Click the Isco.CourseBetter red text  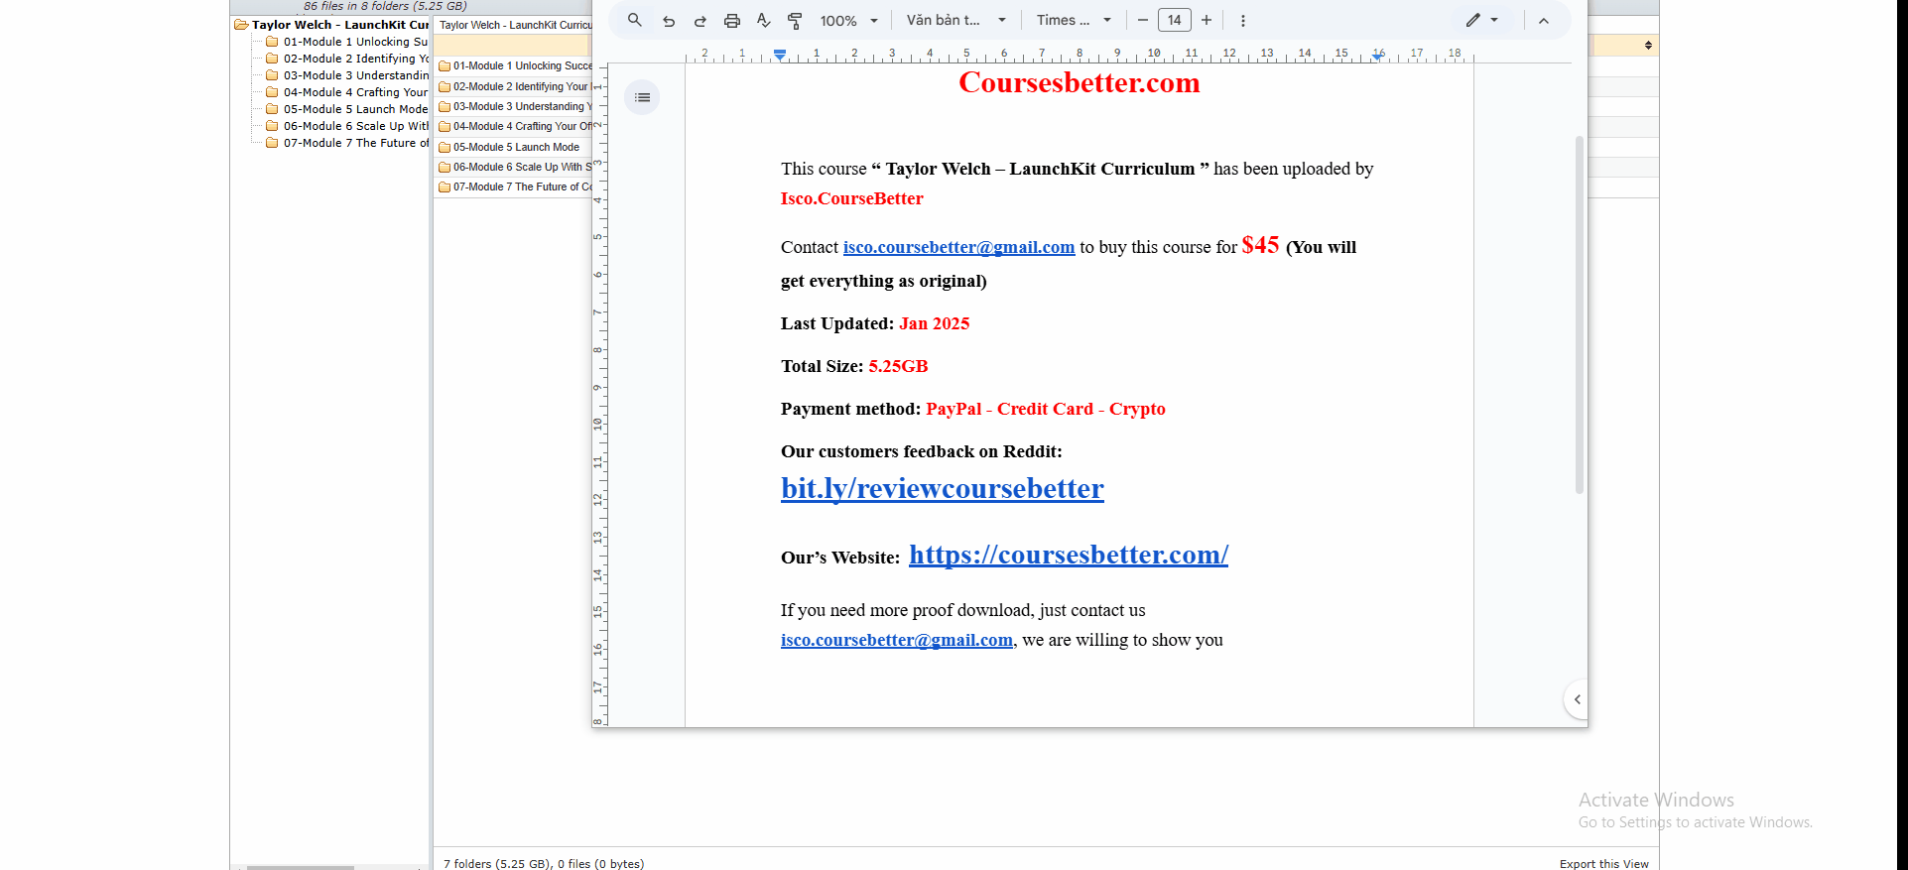pyautogui.click(x=851, y=198)
